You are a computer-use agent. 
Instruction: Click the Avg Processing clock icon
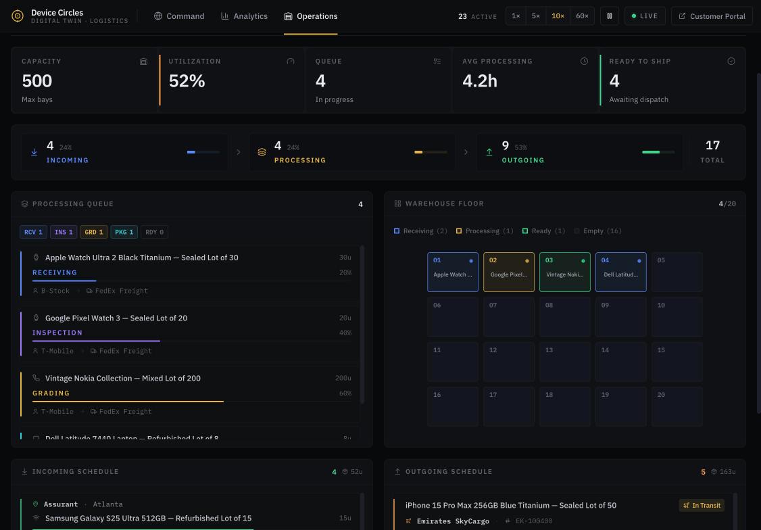584,61
